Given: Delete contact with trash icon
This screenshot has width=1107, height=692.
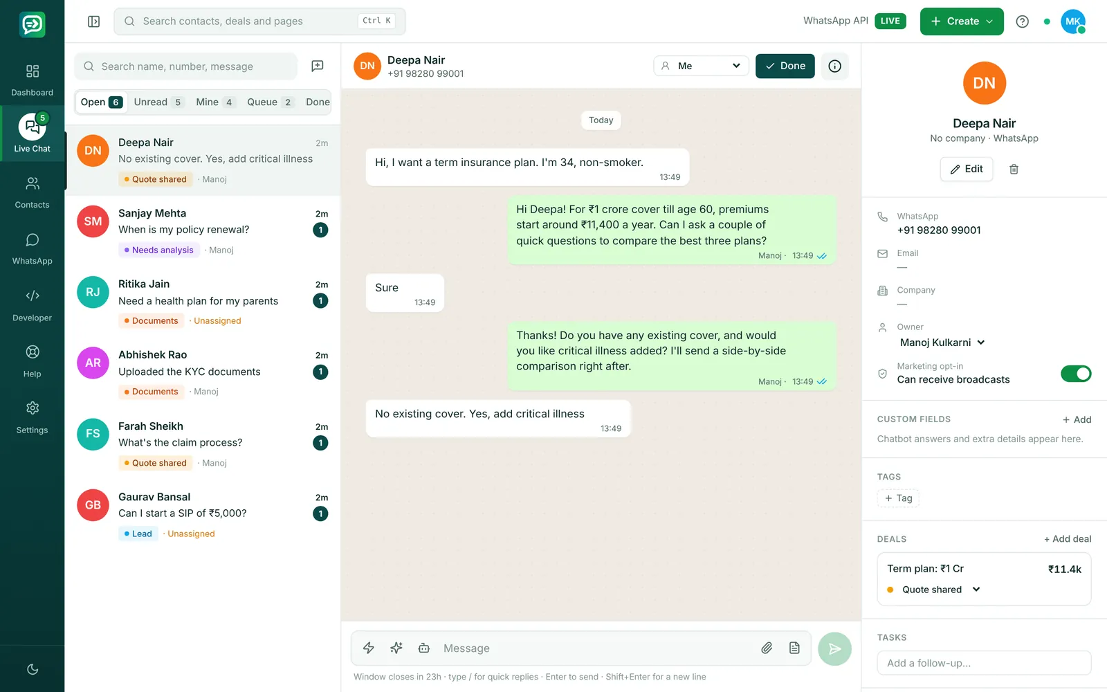Looking at the screenshot, I should (x=1014, y=169).
